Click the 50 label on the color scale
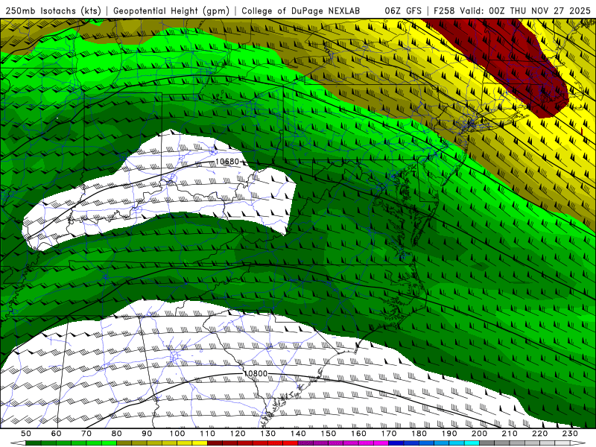The width and height of the screenshot is (596, 447). tap(26, 434)
